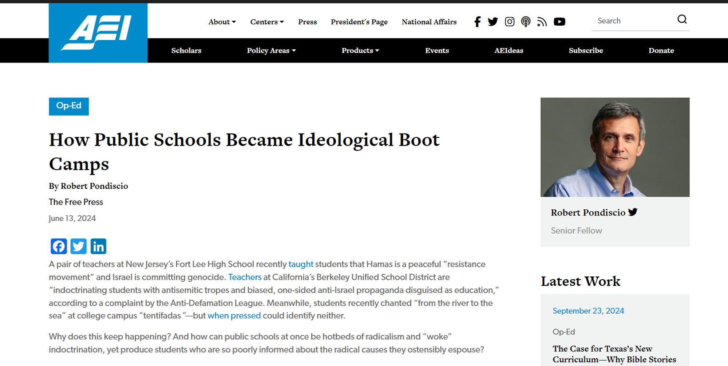Click the June 13, 2024 date
Viewport: 728px width, 366px height.
point(72,218)
